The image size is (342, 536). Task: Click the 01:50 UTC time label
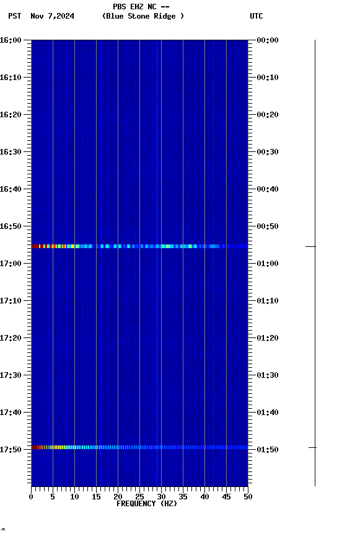[x=268, y=450]
